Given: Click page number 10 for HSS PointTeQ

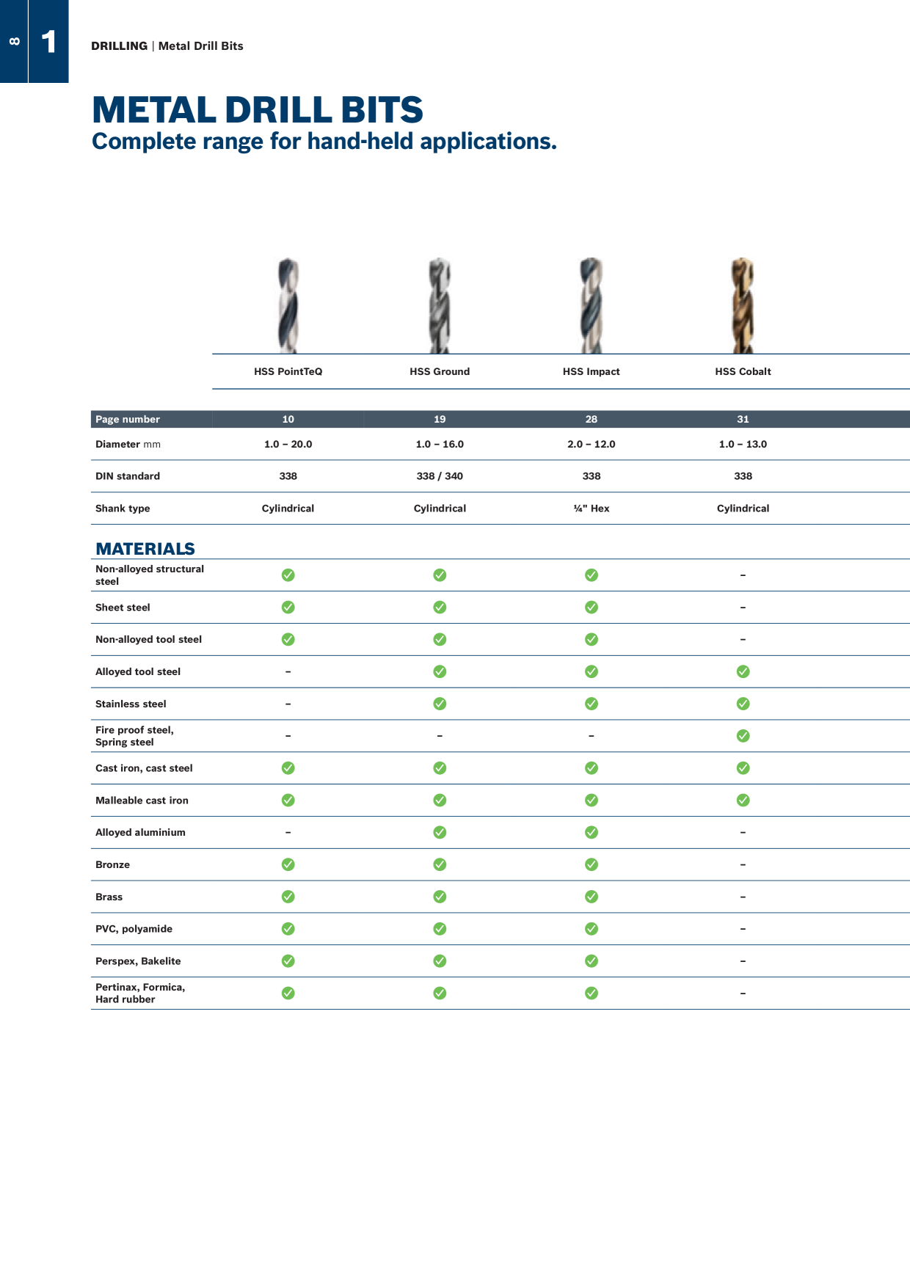Looking at the screenshot, I should pos(288,419).
